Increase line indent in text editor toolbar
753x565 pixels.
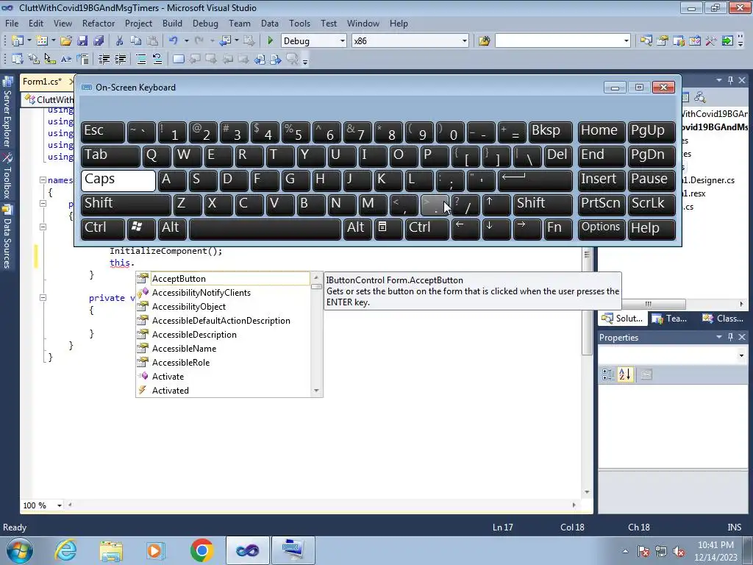click(x=120, y=59)
